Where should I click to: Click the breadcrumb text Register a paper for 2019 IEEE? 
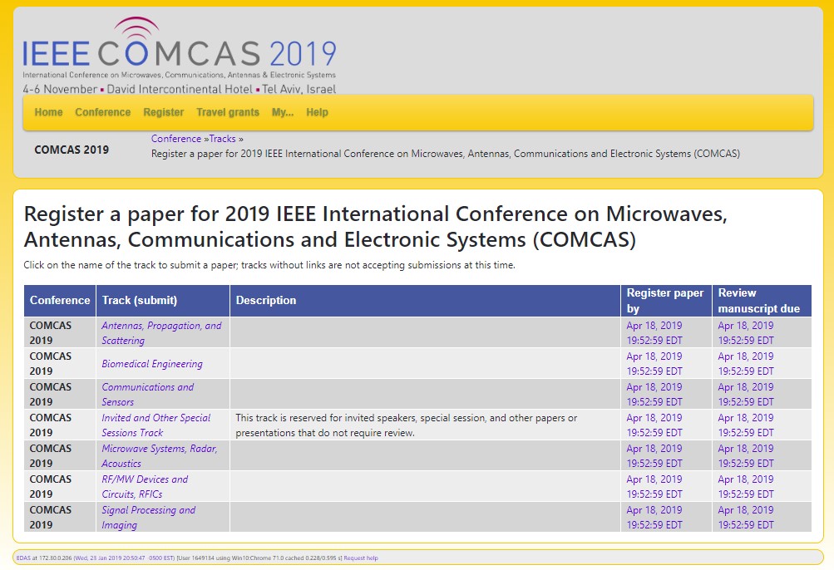[446, 154]
